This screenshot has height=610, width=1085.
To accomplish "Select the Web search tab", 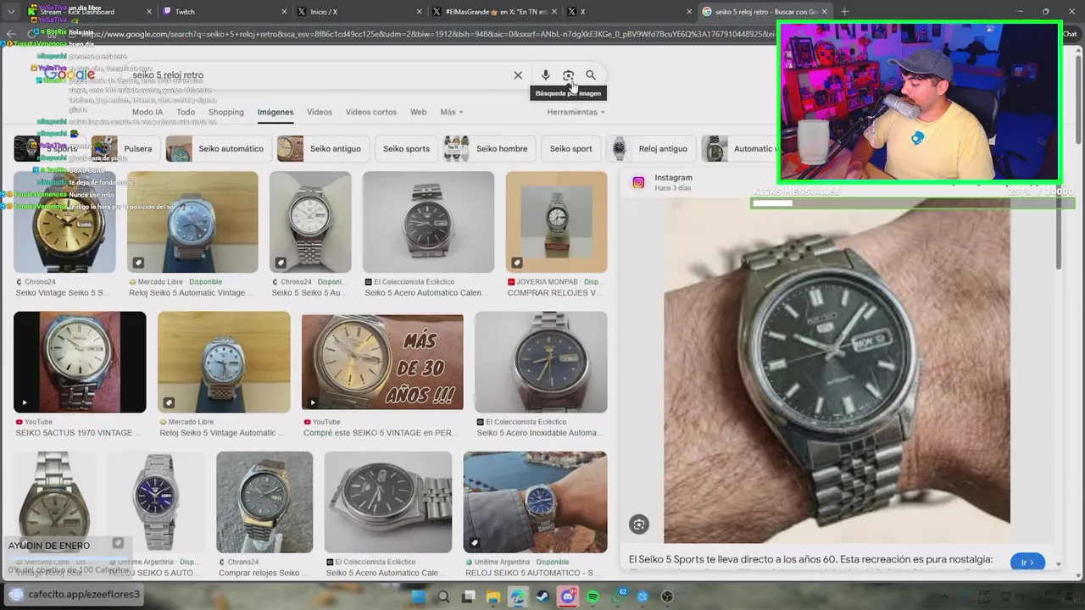I will tap(418, 112).
